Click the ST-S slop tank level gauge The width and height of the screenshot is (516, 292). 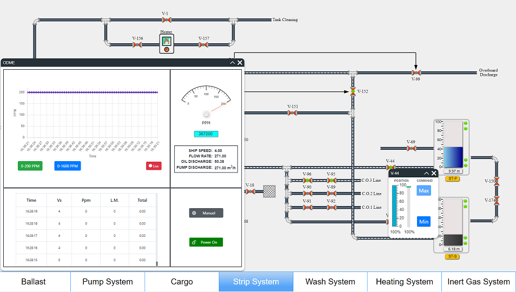pyautogui.click(x=453, y=222)
